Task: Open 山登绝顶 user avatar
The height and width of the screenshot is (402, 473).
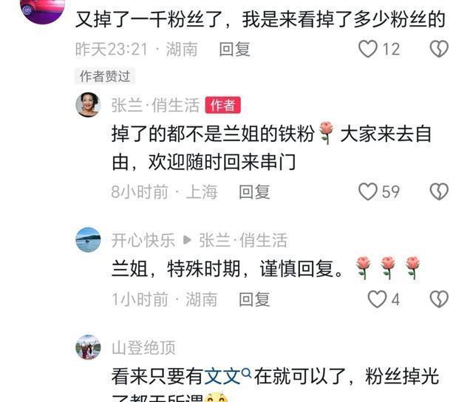Action: tap(88, 347)
